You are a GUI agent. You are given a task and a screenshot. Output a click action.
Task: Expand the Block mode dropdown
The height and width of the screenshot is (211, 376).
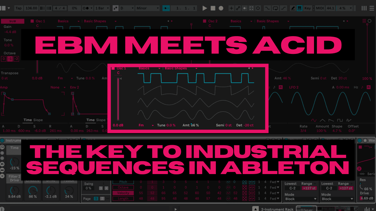coord(301,199)
